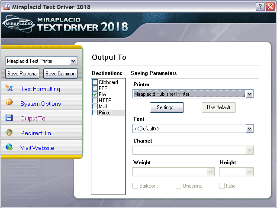Toggle the Italic checkbox
This screenshot has height=208, width=277.
pyautogui.click(x=222, y=186)
